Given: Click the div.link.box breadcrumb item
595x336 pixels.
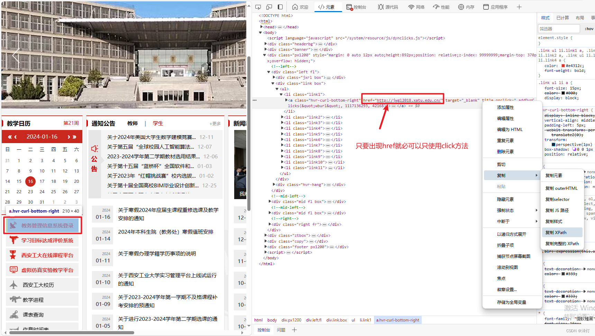Looking at the screenshot, I should pyautogui.click(x=336, y=320).
